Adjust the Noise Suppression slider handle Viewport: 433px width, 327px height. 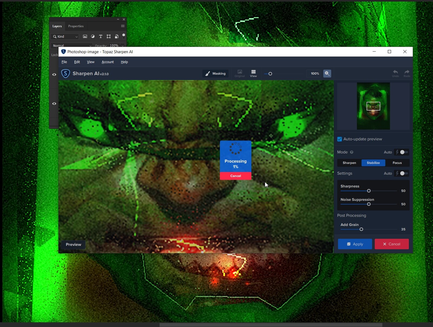(x=369, y=204)
